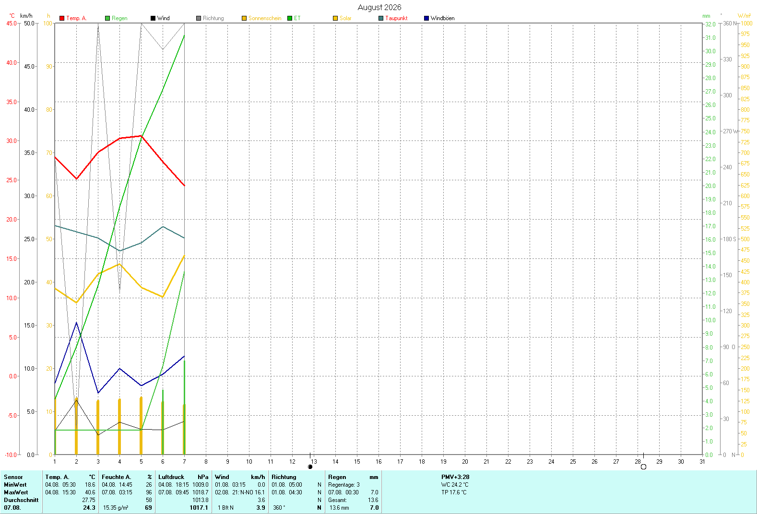Click the blue Windböen legend swatch
Screen dimensions: 757x514
[426, 18]
